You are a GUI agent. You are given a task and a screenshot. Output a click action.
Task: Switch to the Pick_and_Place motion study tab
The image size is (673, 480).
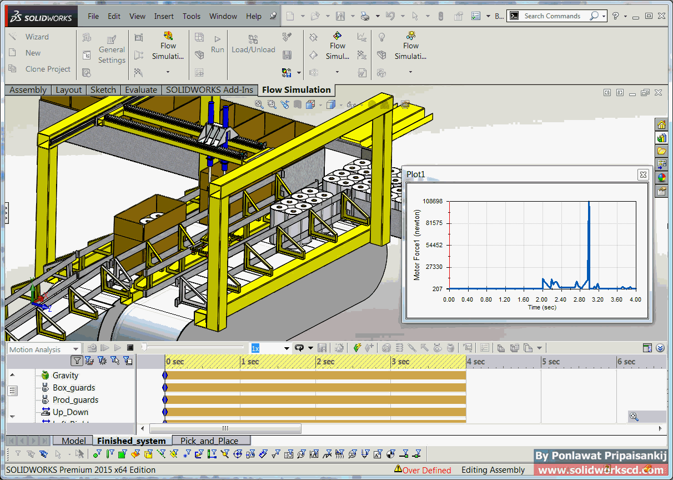point(209,441)
